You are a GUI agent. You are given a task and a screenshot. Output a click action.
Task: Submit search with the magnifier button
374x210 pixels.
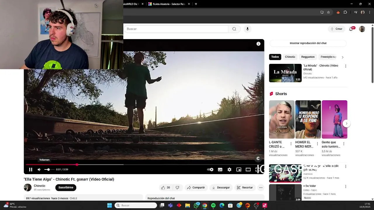[x=234, y=29]
